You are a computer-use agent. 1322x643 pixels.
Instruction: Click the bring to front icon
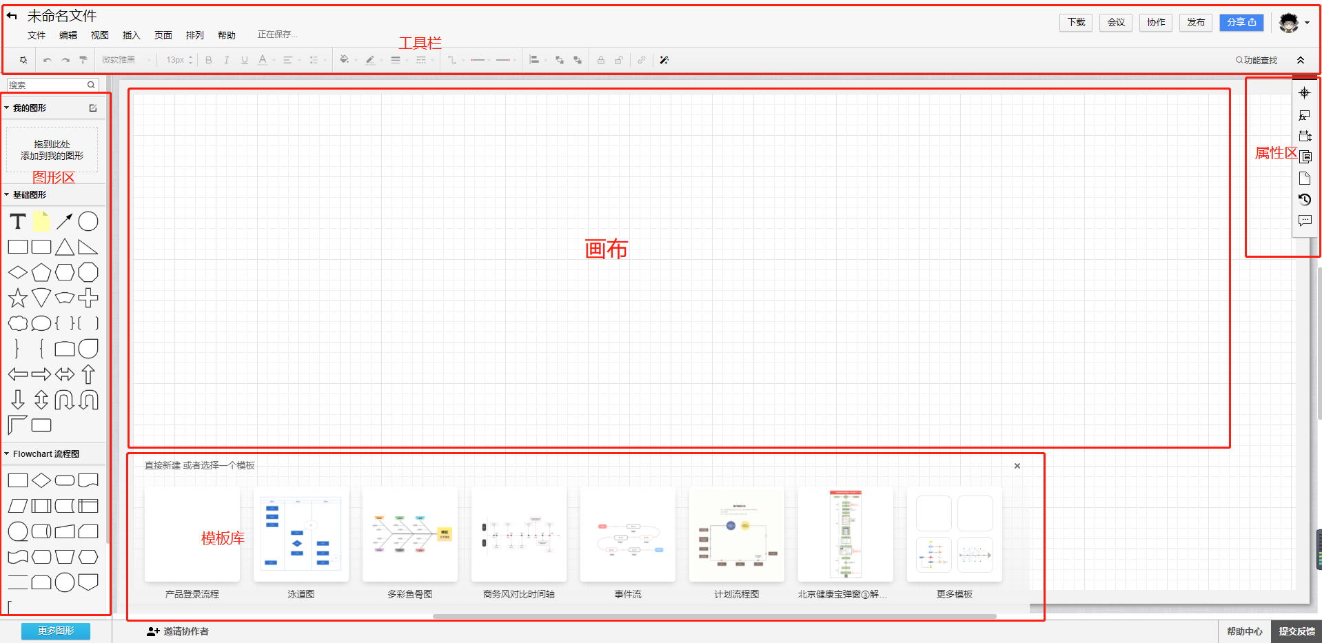tap(560, 60)
